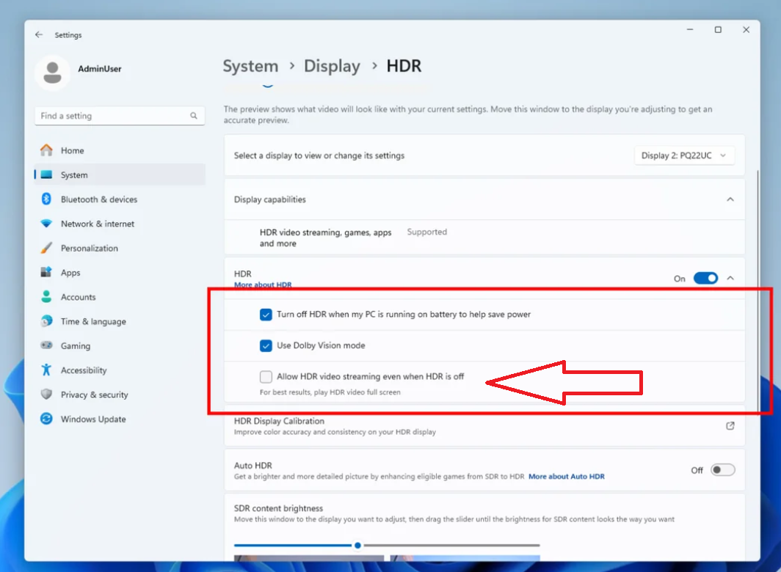Click More about HDR link
Screen dimensions: 781x572
pos(263,285)
